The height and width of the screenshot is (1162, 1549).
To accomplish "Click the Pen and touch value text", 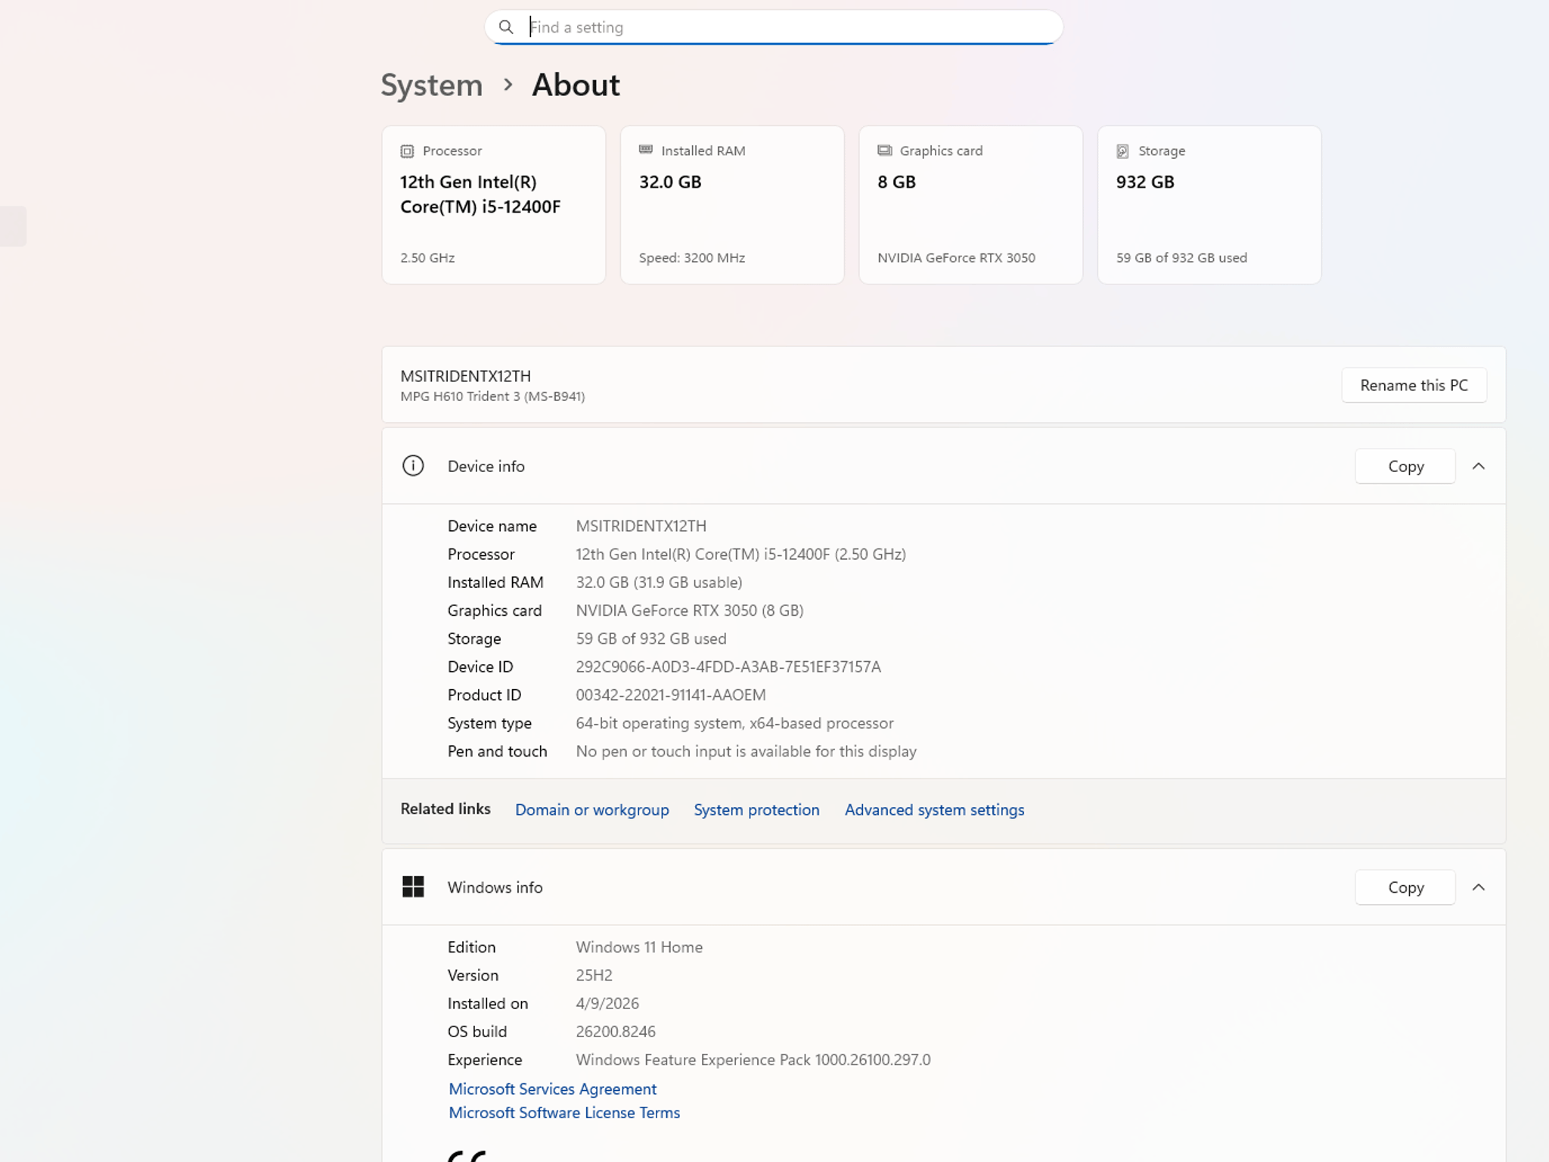I will (747, 751).
